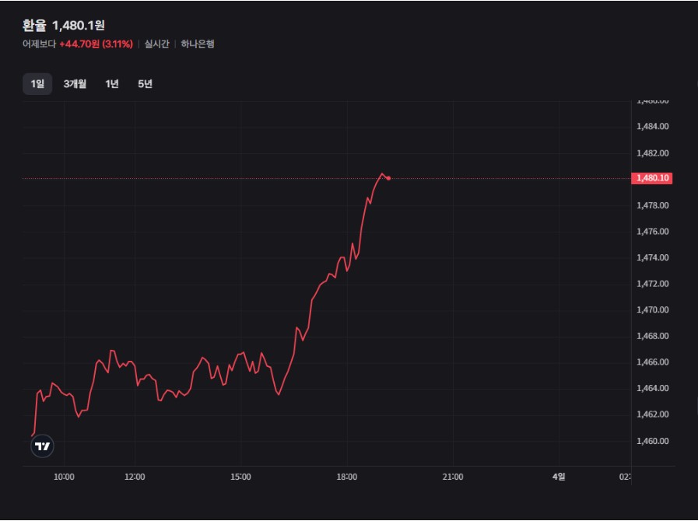This screenshot has height=521, width=698.
Task: Click the red 1,480.10 current price label
Action: [653, 178]
